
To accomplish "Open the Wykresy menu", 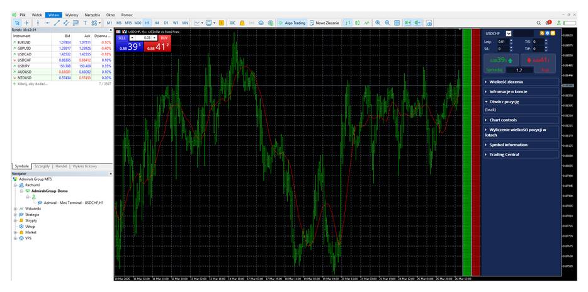I will (72, 15).
